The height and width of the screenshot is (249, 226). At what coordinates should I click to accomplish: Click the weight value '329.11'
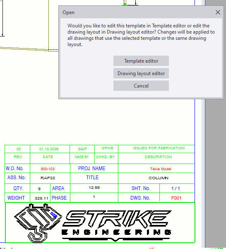(x=41, y=198)
